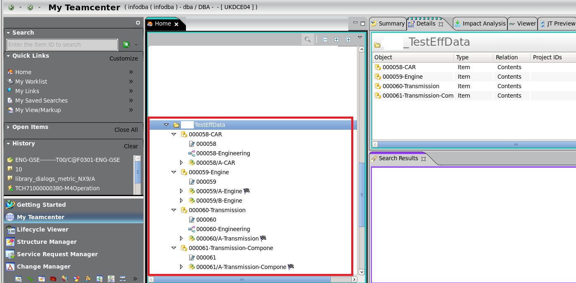
Task: Expand the 000058/A-CAR revision
Action: tap(181, 163)
